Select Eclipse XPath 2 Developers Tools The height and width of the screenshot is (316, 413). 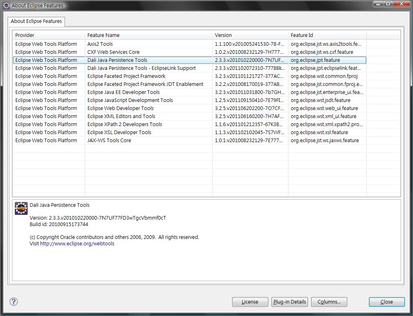[189, 124]
